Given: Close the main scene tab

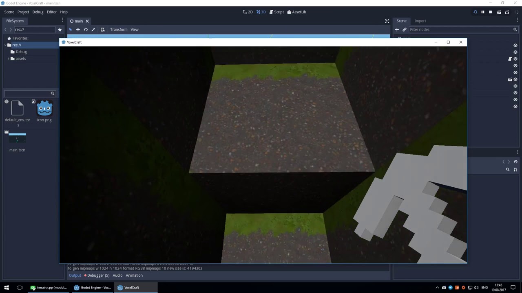Looking at the screenshot, I should tap(87, 21).
